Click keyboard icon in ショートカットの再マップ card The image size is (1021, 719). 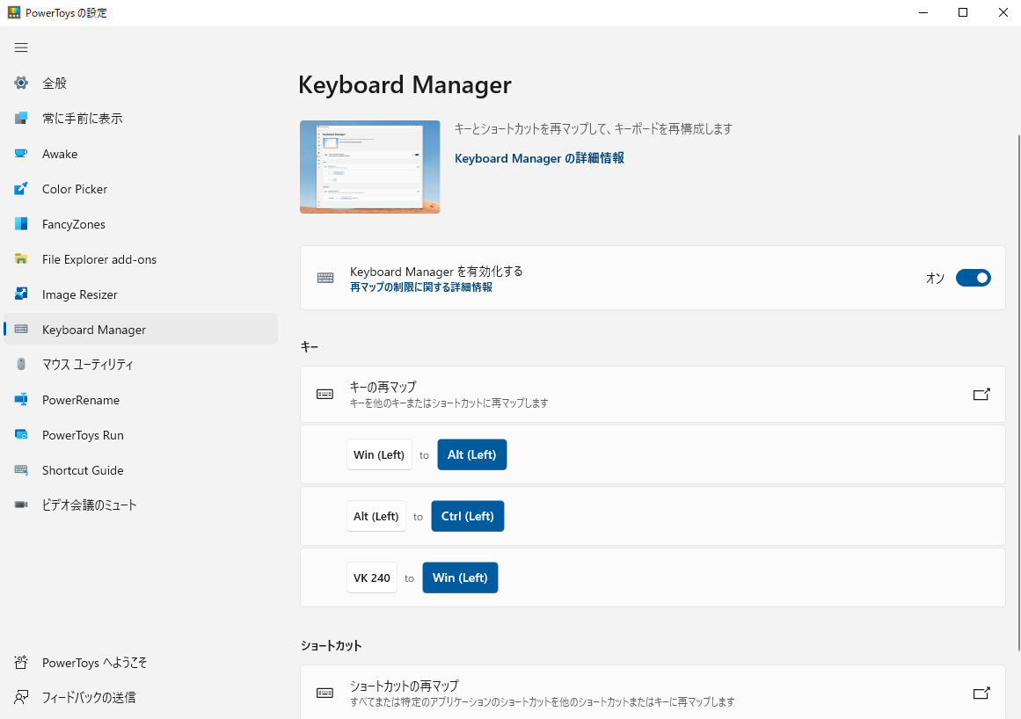point(325,693)
